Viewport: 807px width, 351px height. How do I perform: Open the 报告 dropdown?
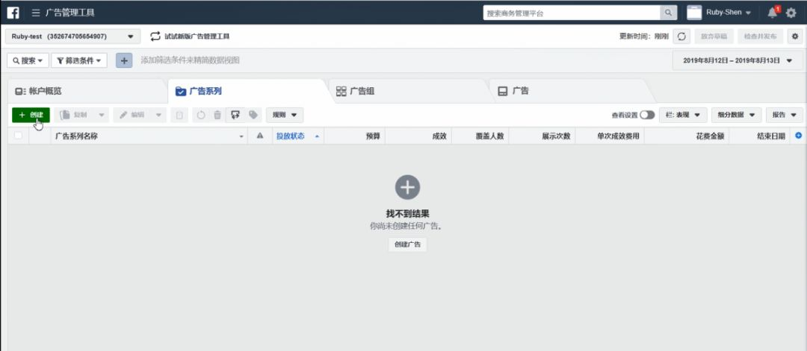pos(784,115)
